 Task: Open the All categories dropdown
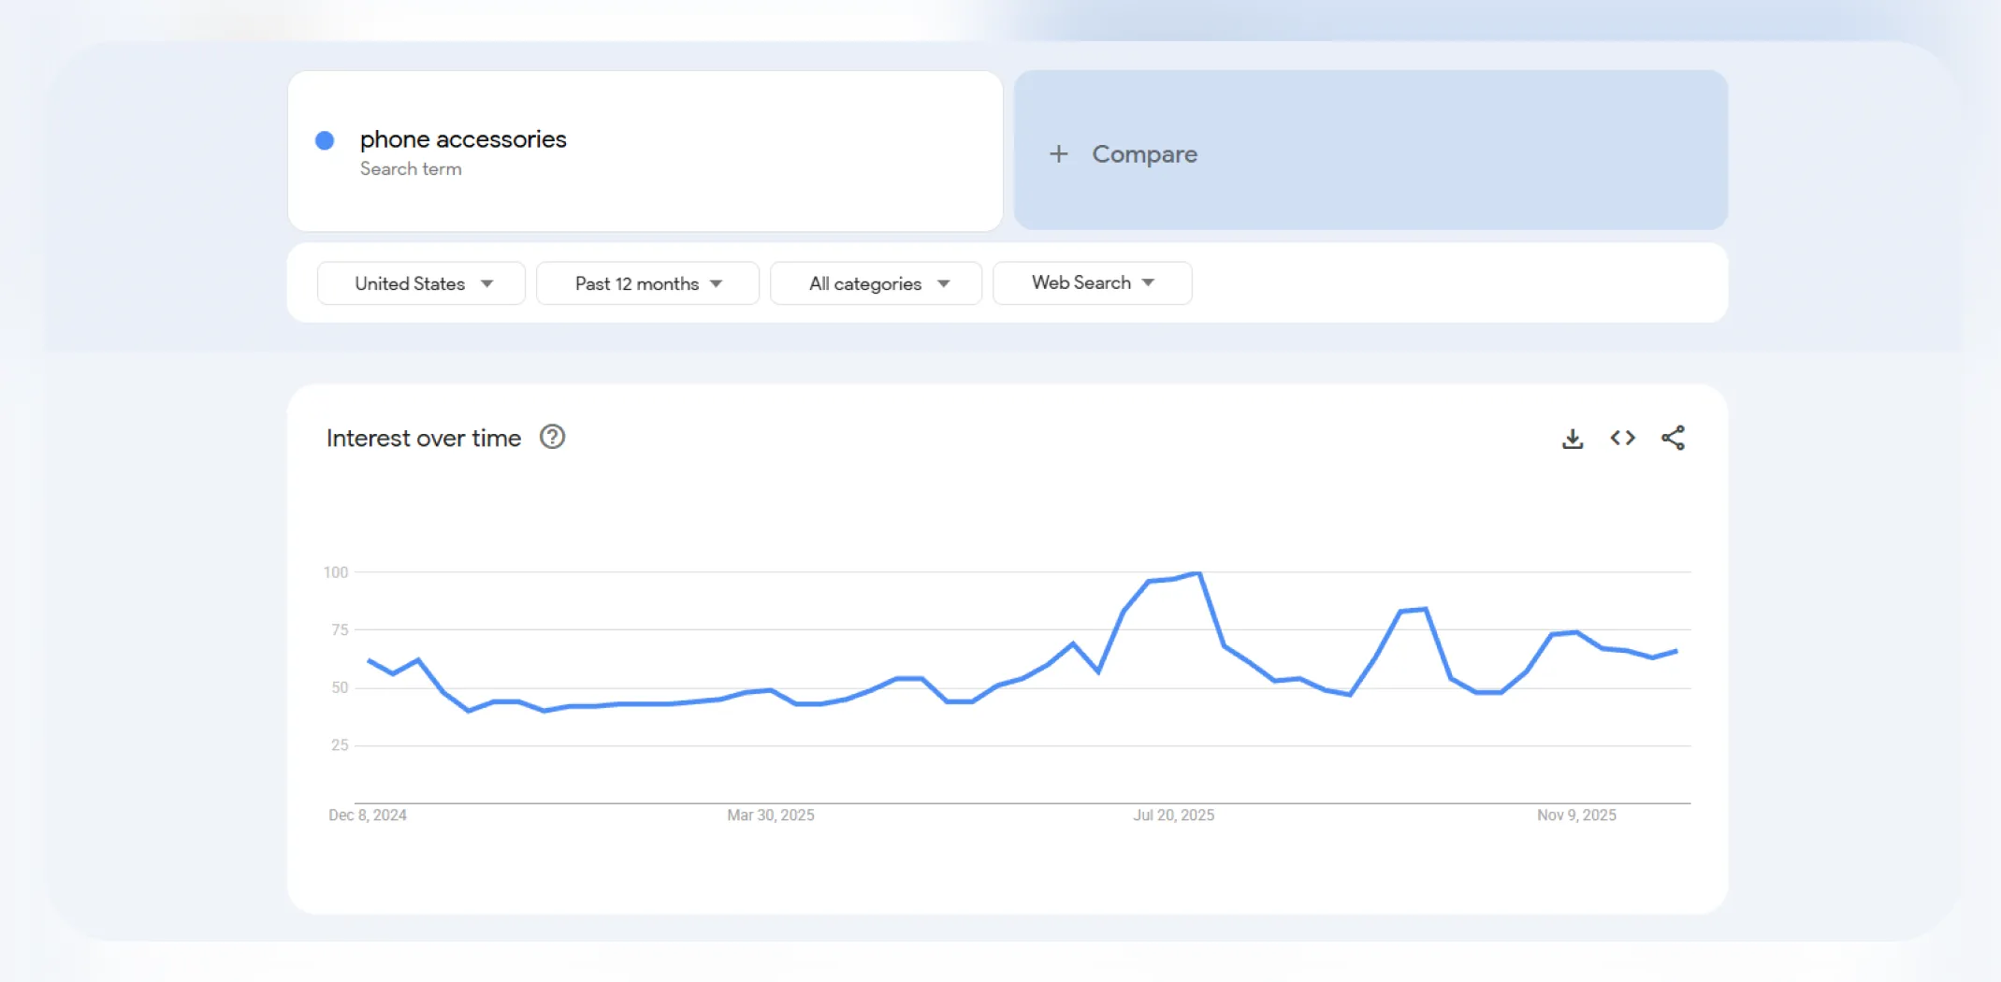click(x=876, y=282)
